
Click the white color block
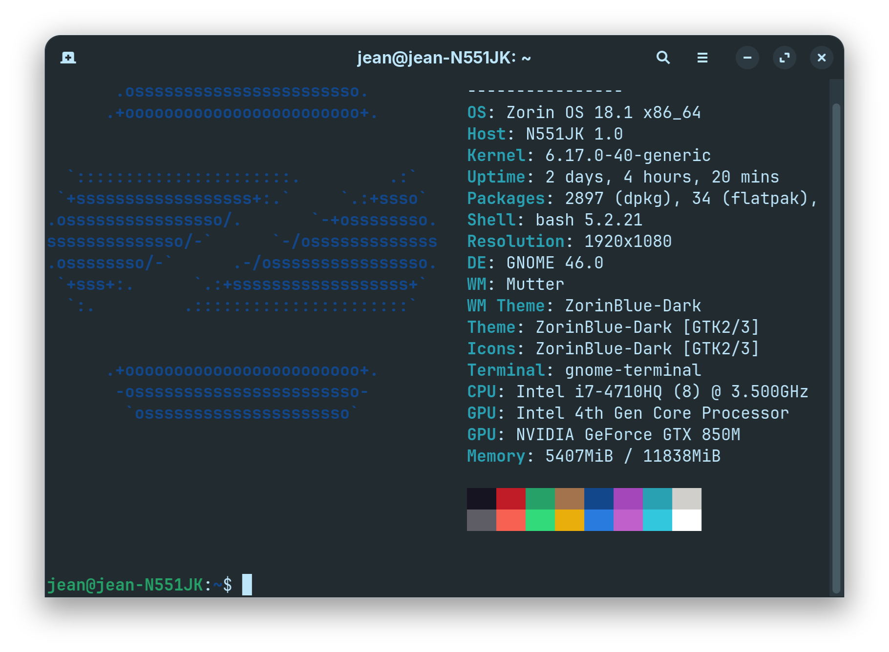click(x=687, y=520)
